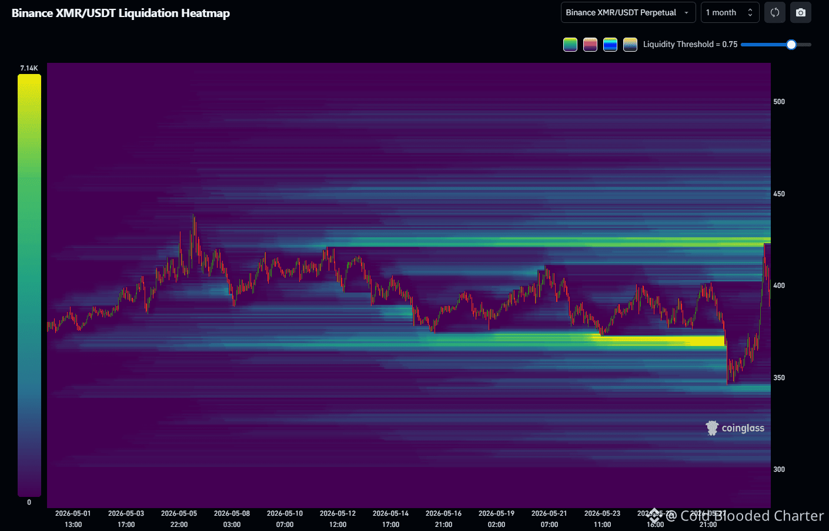The width and height of the screenshot is (829, 531).
Task: Select the yellow-gray color scheme swatch
Action: coord(630,45)
